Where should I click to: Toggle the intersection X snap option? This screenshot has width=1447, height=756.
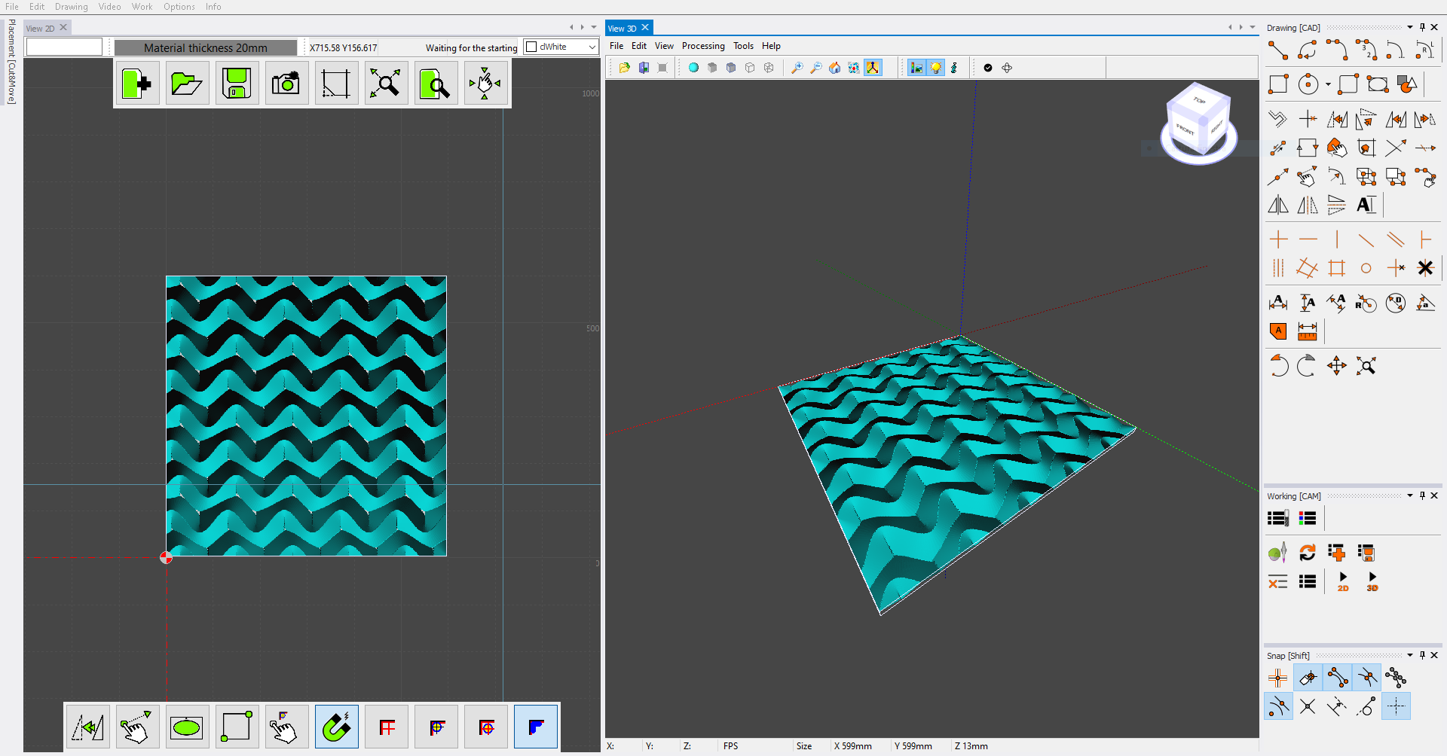tap(1308, 707)
